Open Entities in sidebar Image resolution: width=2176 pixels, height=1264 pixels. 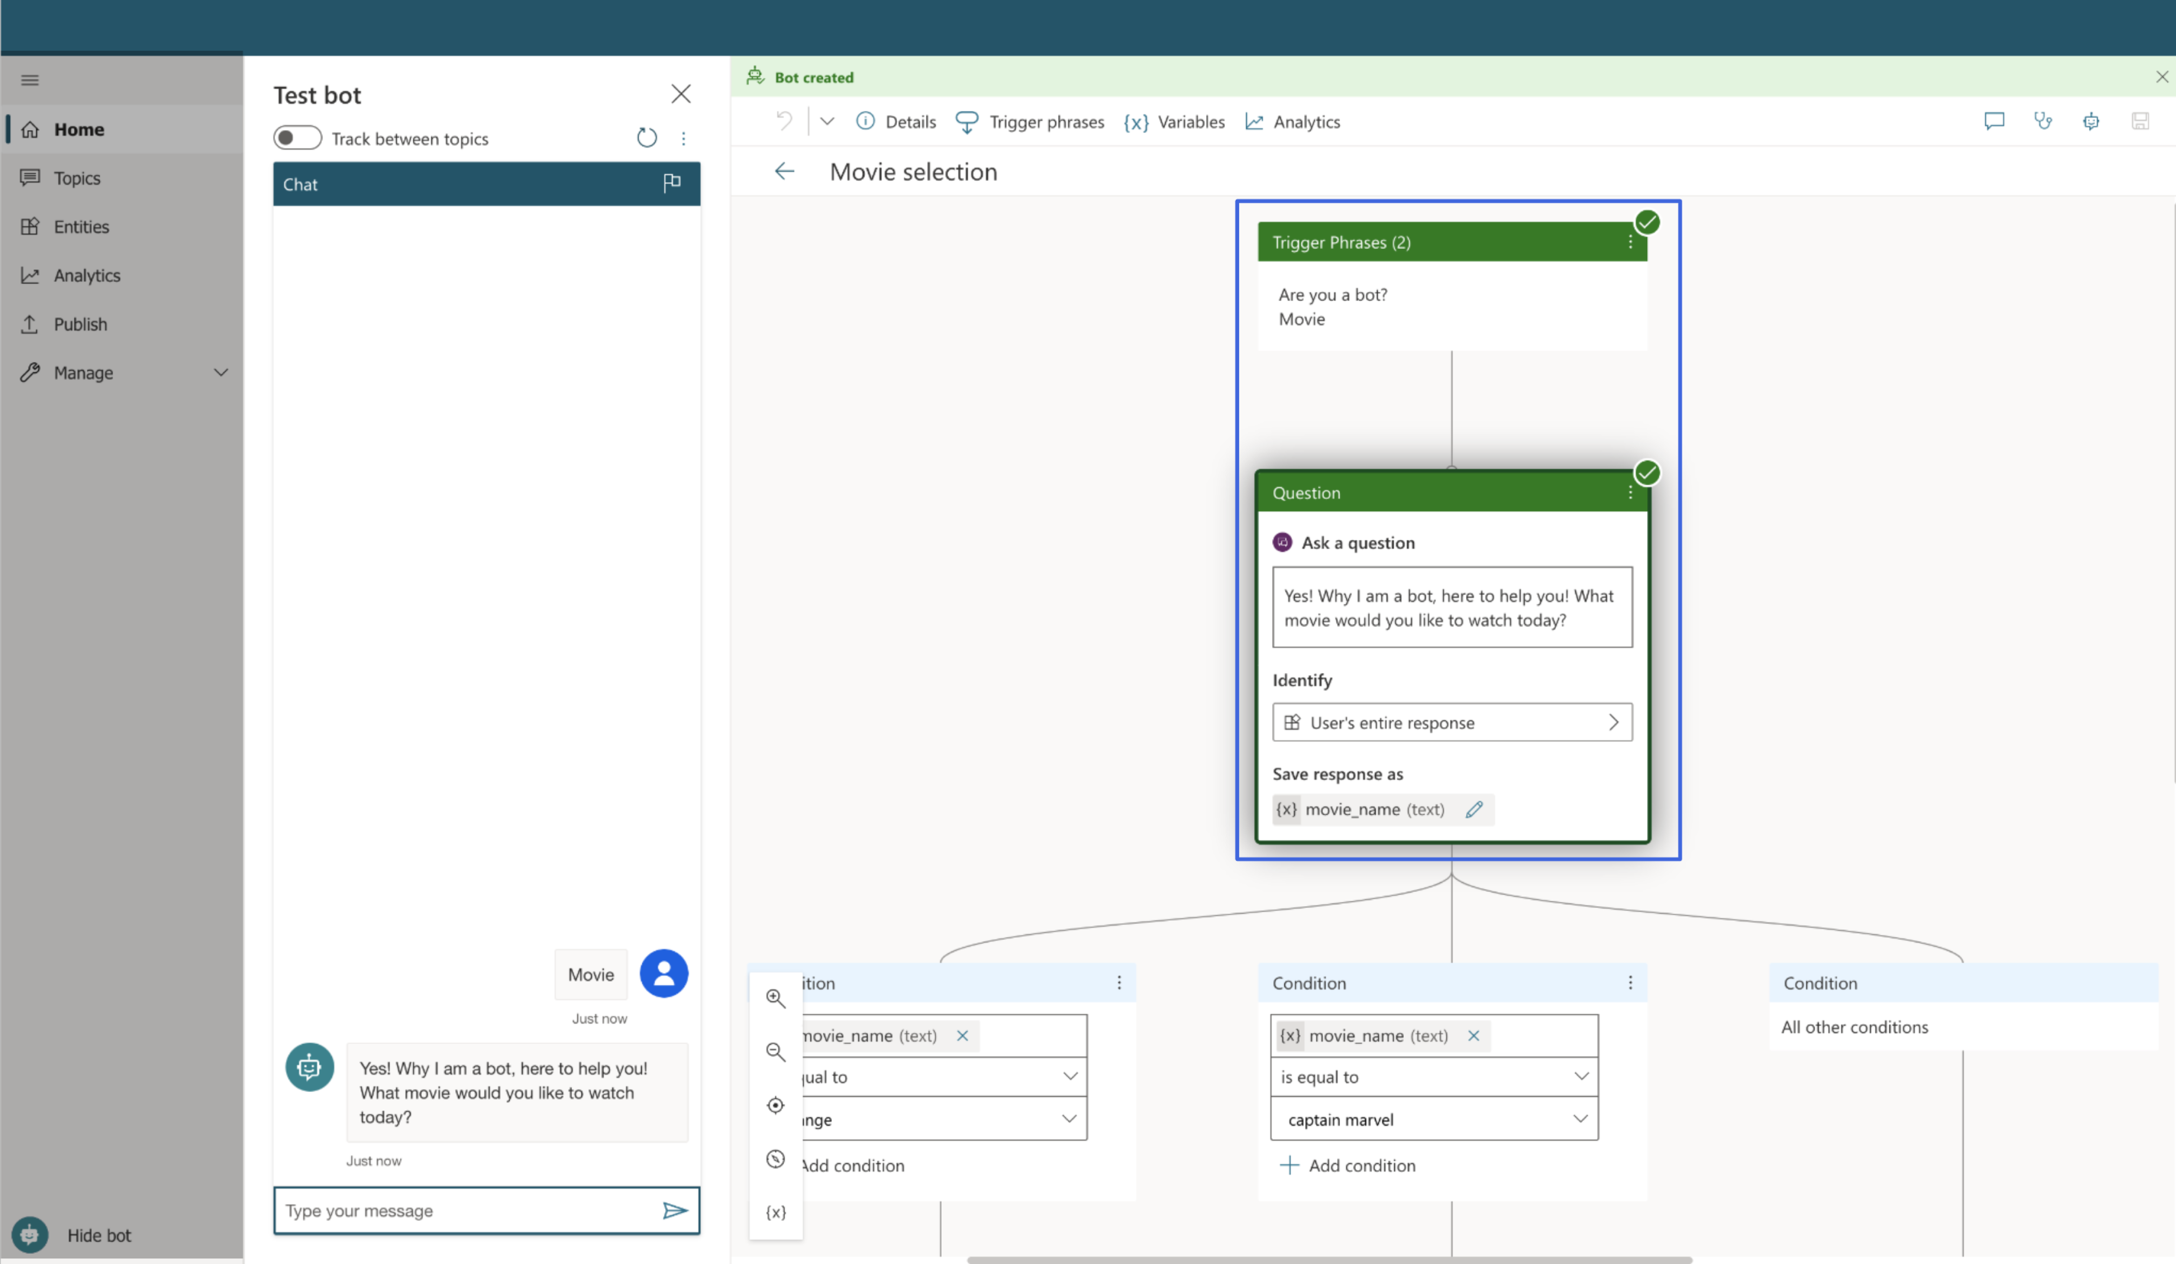tap(122, 227)
